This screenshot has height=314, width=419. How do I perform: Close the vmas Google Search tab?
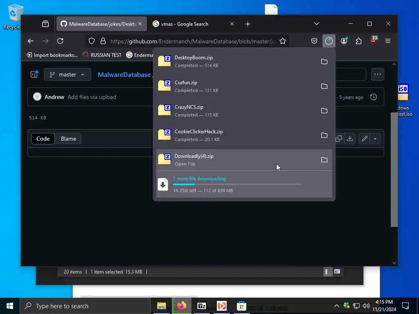[x=232, y=24]
